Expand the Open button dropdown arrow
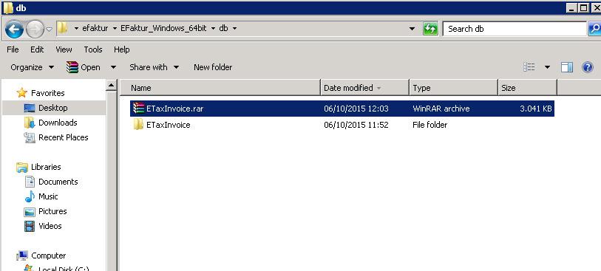Viewport: 601px width, 271px height. click(x=113, y=67)
